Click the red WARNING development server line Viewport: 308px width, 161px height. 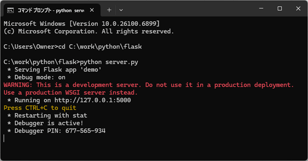(148, 85)
